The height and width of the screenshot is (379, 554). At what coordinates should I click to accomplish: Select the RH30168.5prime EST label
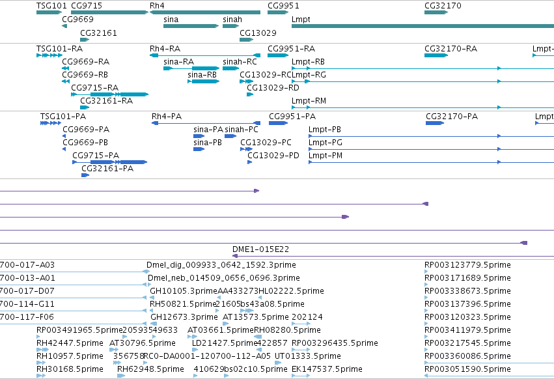tap(70, 369)
